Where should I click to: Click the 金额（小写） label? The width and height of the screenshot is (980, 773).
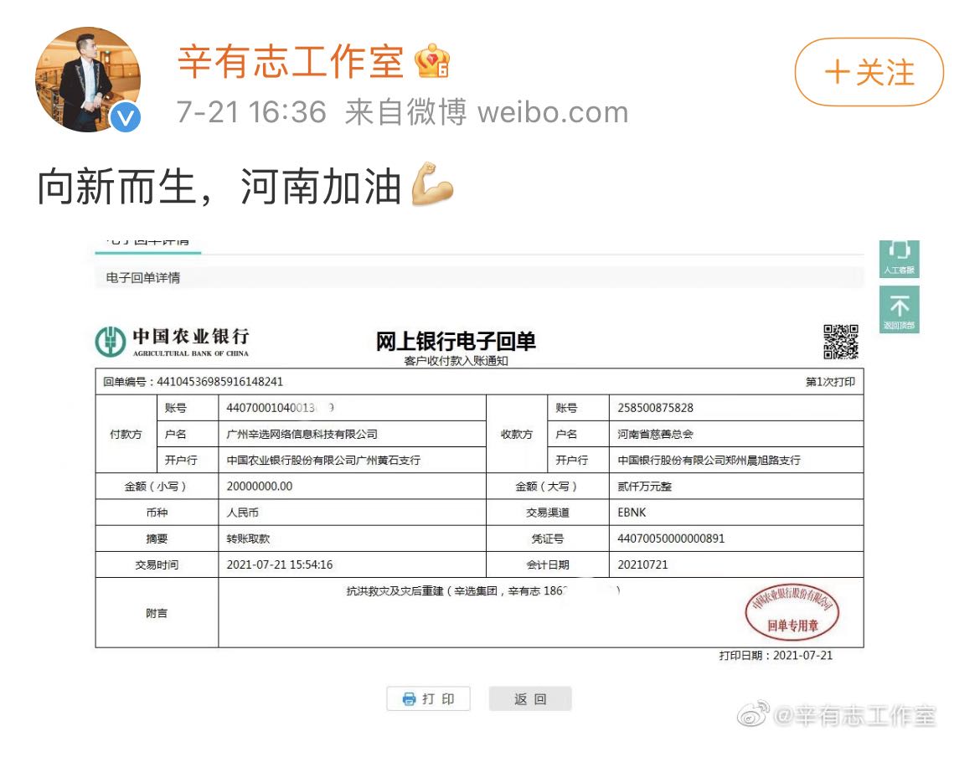click(x=157, y=487)
